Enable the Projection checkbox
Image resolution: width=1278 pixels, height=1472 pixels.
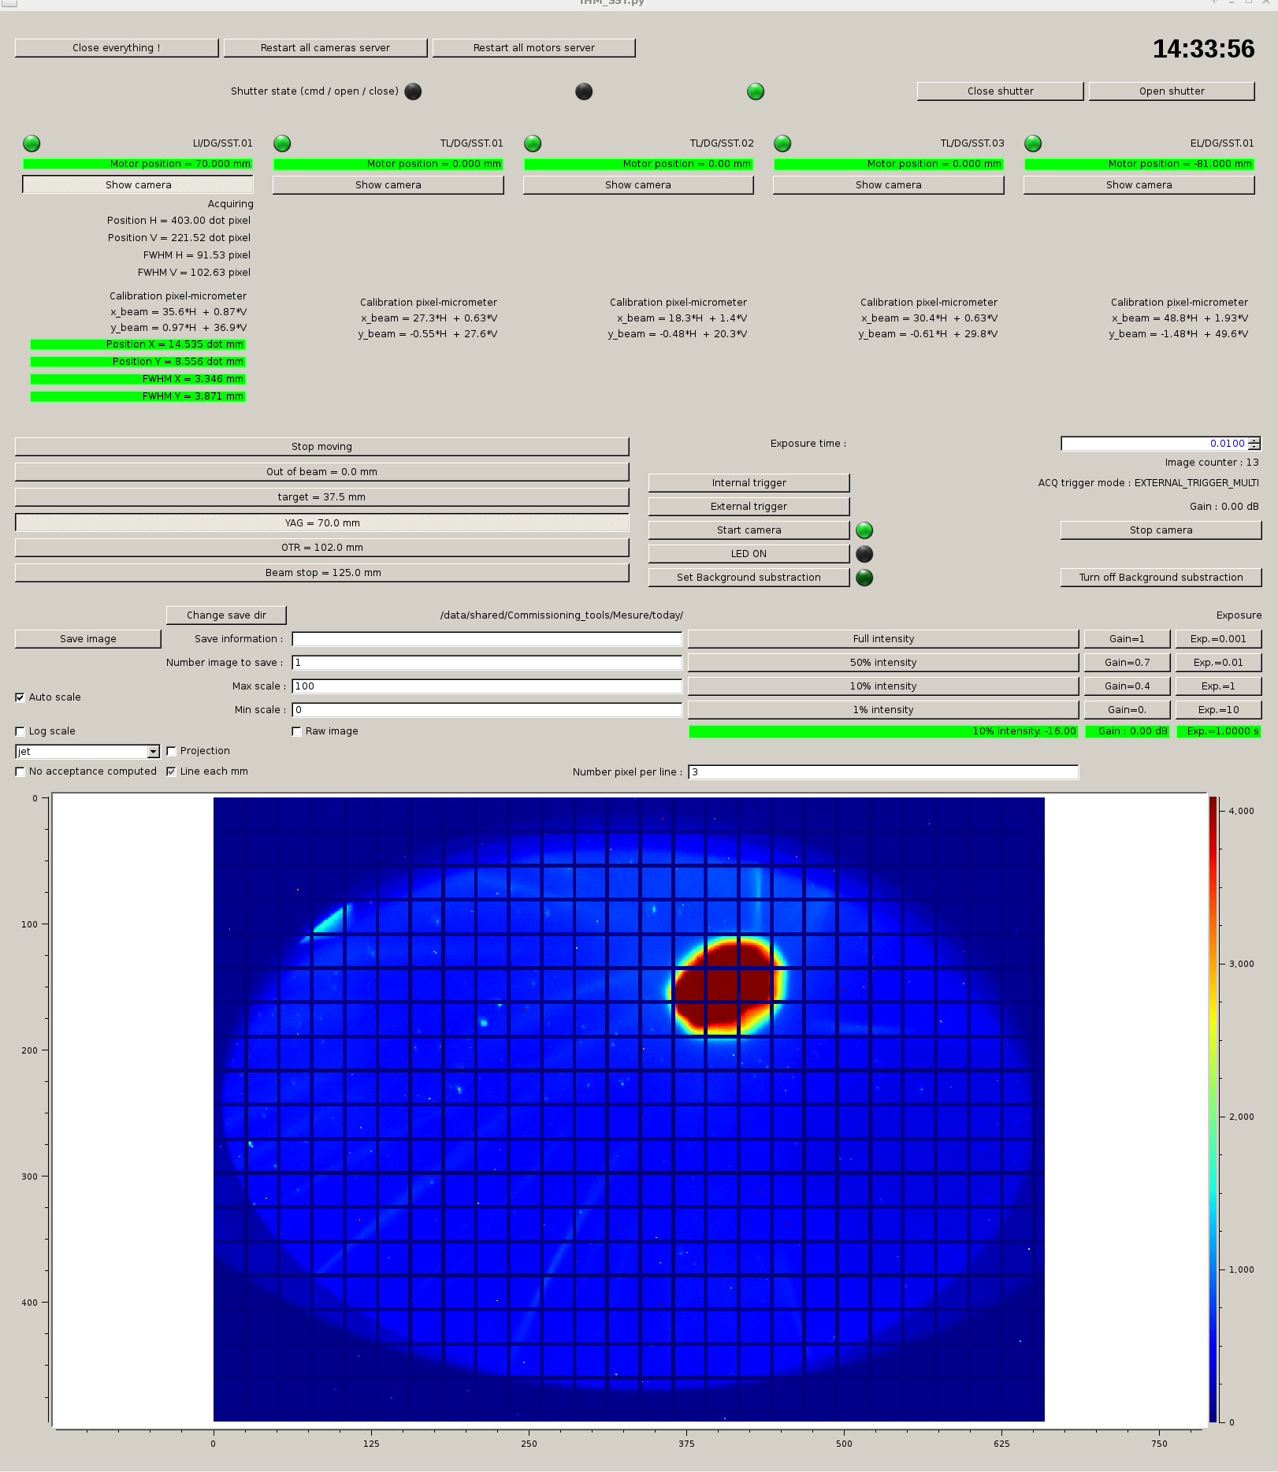(171, 751)
